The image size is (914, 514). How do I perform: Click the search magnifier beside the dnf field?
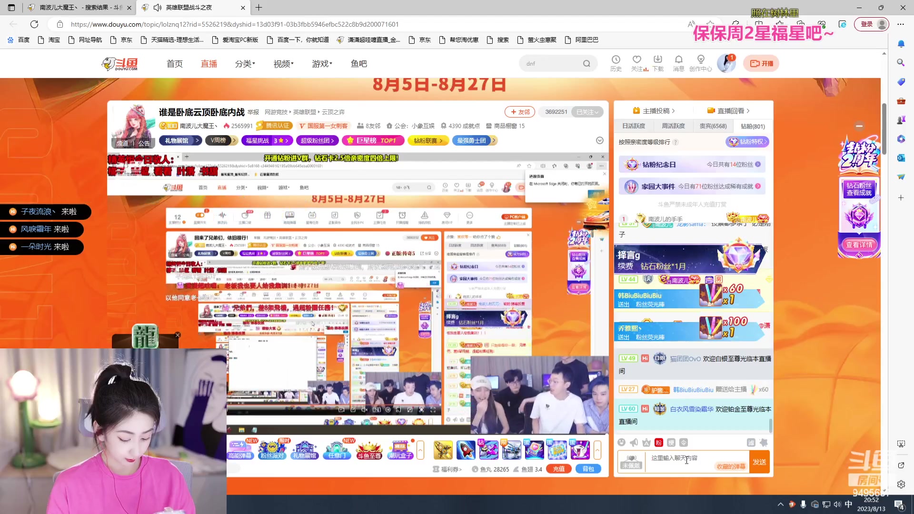pyautogui.click(x=586, y=63)
